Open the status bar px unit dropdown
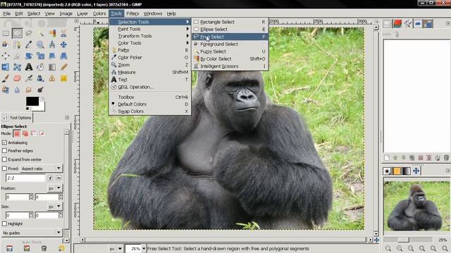 point(116,249)
